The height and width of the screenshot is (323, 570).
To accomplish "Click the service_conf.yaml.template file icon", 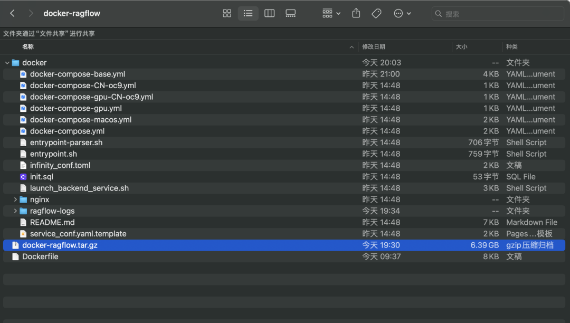I will (x=23, y=234).
